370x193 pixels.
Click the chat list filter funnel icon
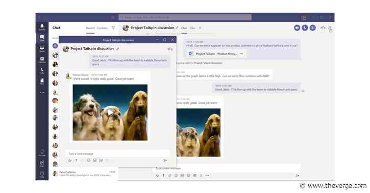point(113,28)
